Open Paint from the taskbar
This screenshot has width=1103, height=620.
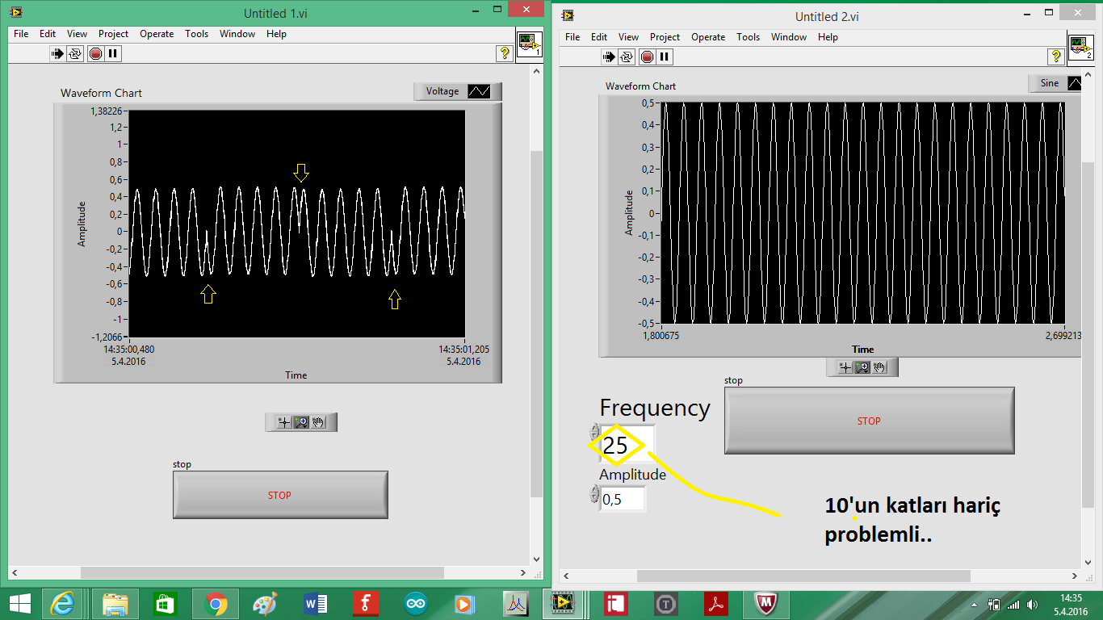click(266, 604)
